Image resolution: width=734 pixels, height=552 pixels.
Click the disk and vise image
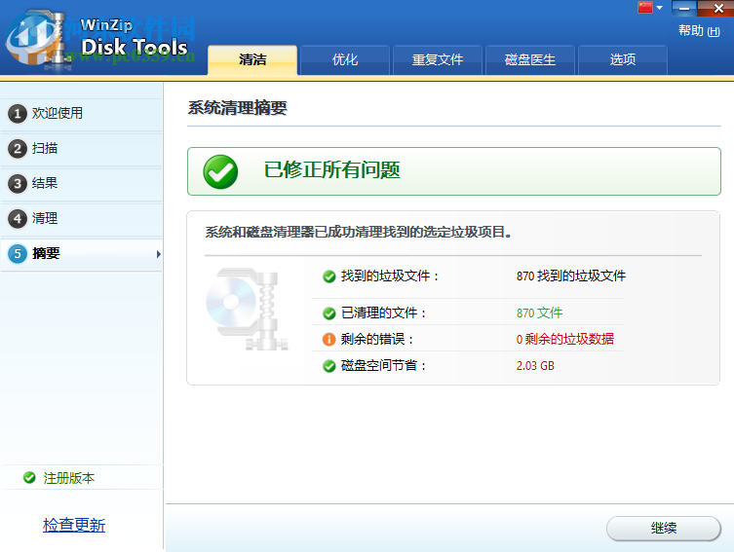(248, 309)
